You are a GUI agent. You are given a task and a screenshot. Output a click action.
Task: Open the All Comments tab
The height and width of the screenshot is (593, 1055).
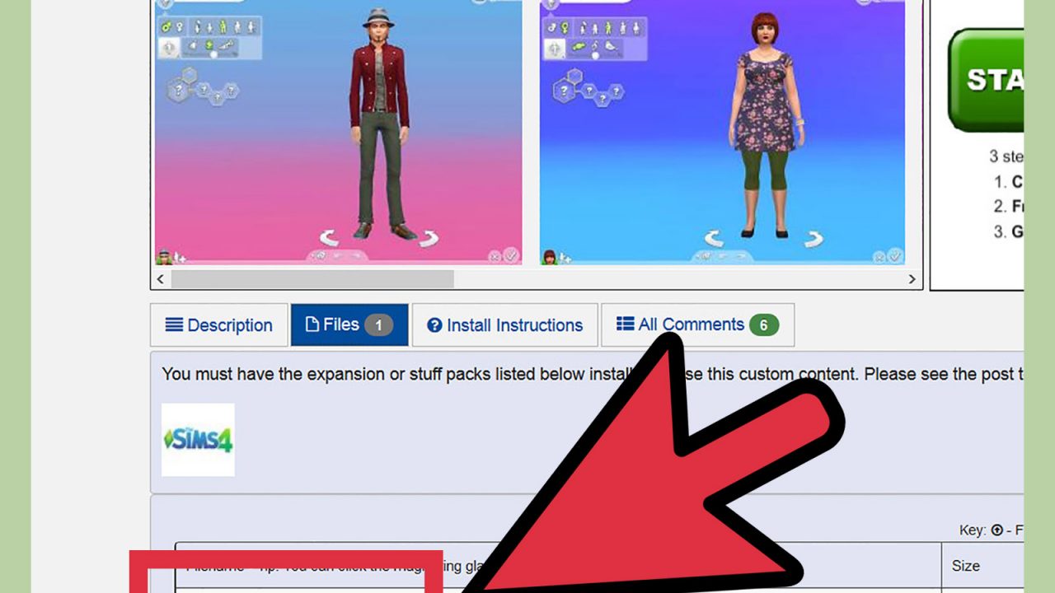pyautogui.click(x=697, y=325)
